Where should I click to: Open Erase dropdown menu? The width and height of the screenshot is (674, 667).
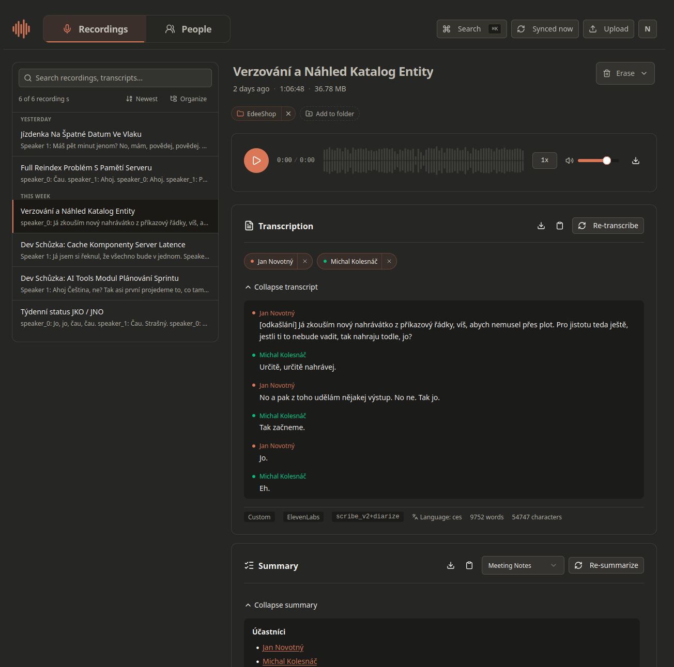click(625, 73)
